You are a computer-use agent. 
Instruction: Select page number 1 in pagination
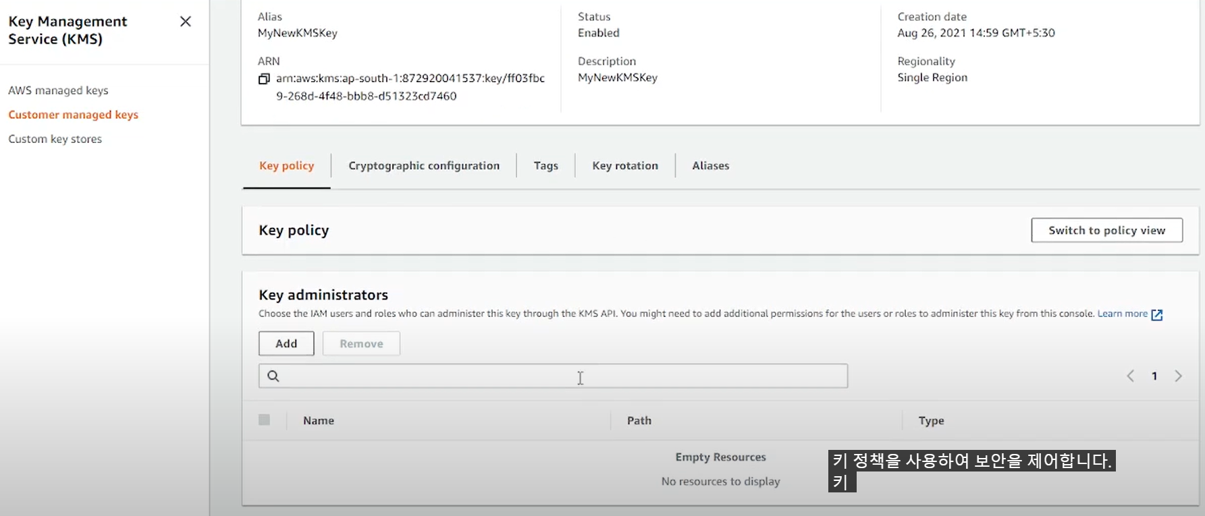click(1154, 376)
